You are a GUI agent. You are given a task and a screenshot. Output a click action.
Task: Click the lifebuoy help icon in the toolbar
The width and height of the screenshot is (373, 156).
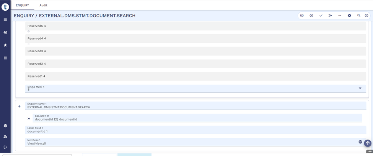click(349, 15)
